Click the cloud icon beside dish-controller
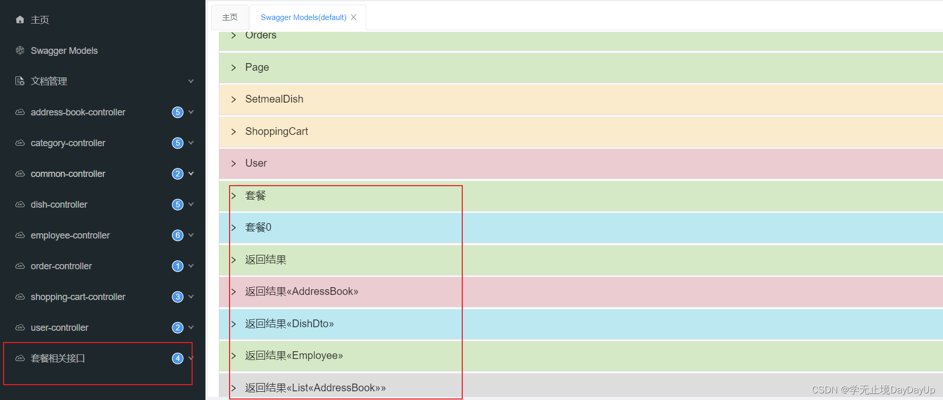 point(20,204)
